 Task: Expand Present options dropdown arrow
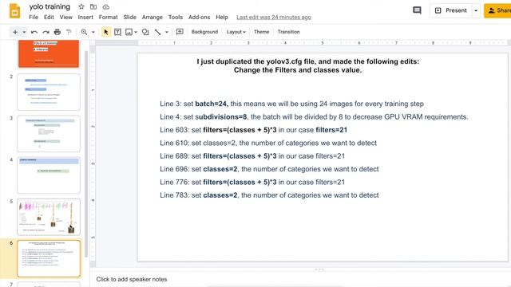(x=476, y=10)
